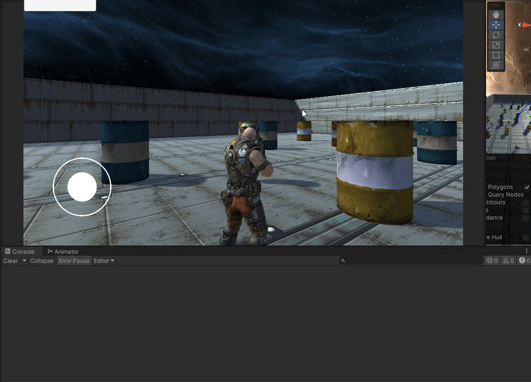Toggle error message count filter
Image resolution: width=531 pixels, height=382 pixels.
click(524, 261)
